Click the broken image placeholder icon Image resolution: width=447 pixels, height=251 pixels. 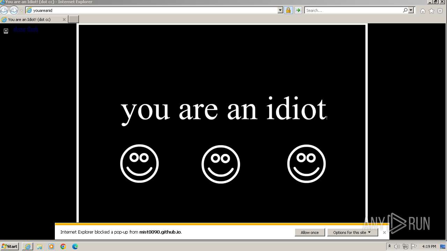pyautogui.click(x=6, y=31)
